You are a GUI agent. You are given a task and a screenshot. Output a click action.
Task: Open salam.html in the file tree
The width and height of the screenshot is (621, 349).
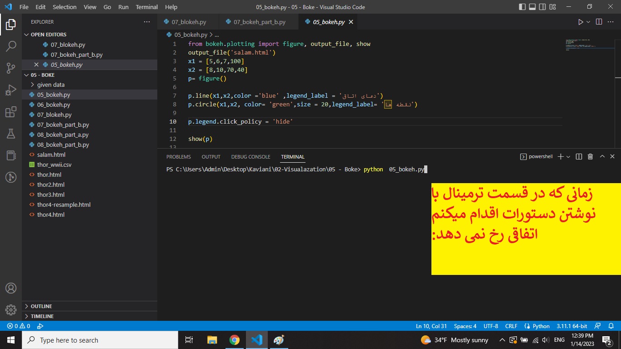coord(51,155)
